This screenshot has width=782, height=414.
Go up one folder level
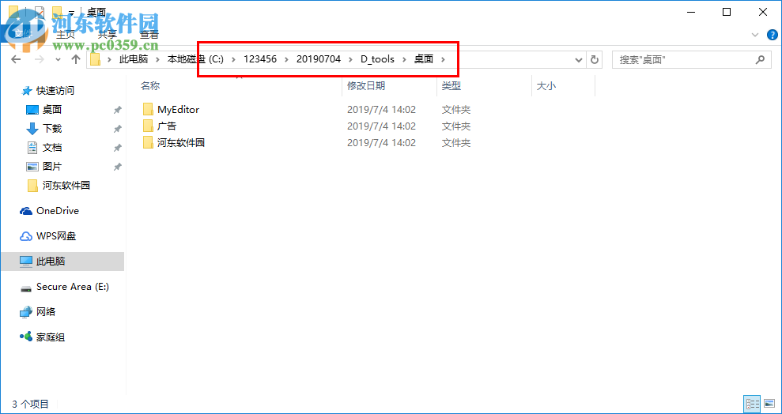[x=76, y=59]
